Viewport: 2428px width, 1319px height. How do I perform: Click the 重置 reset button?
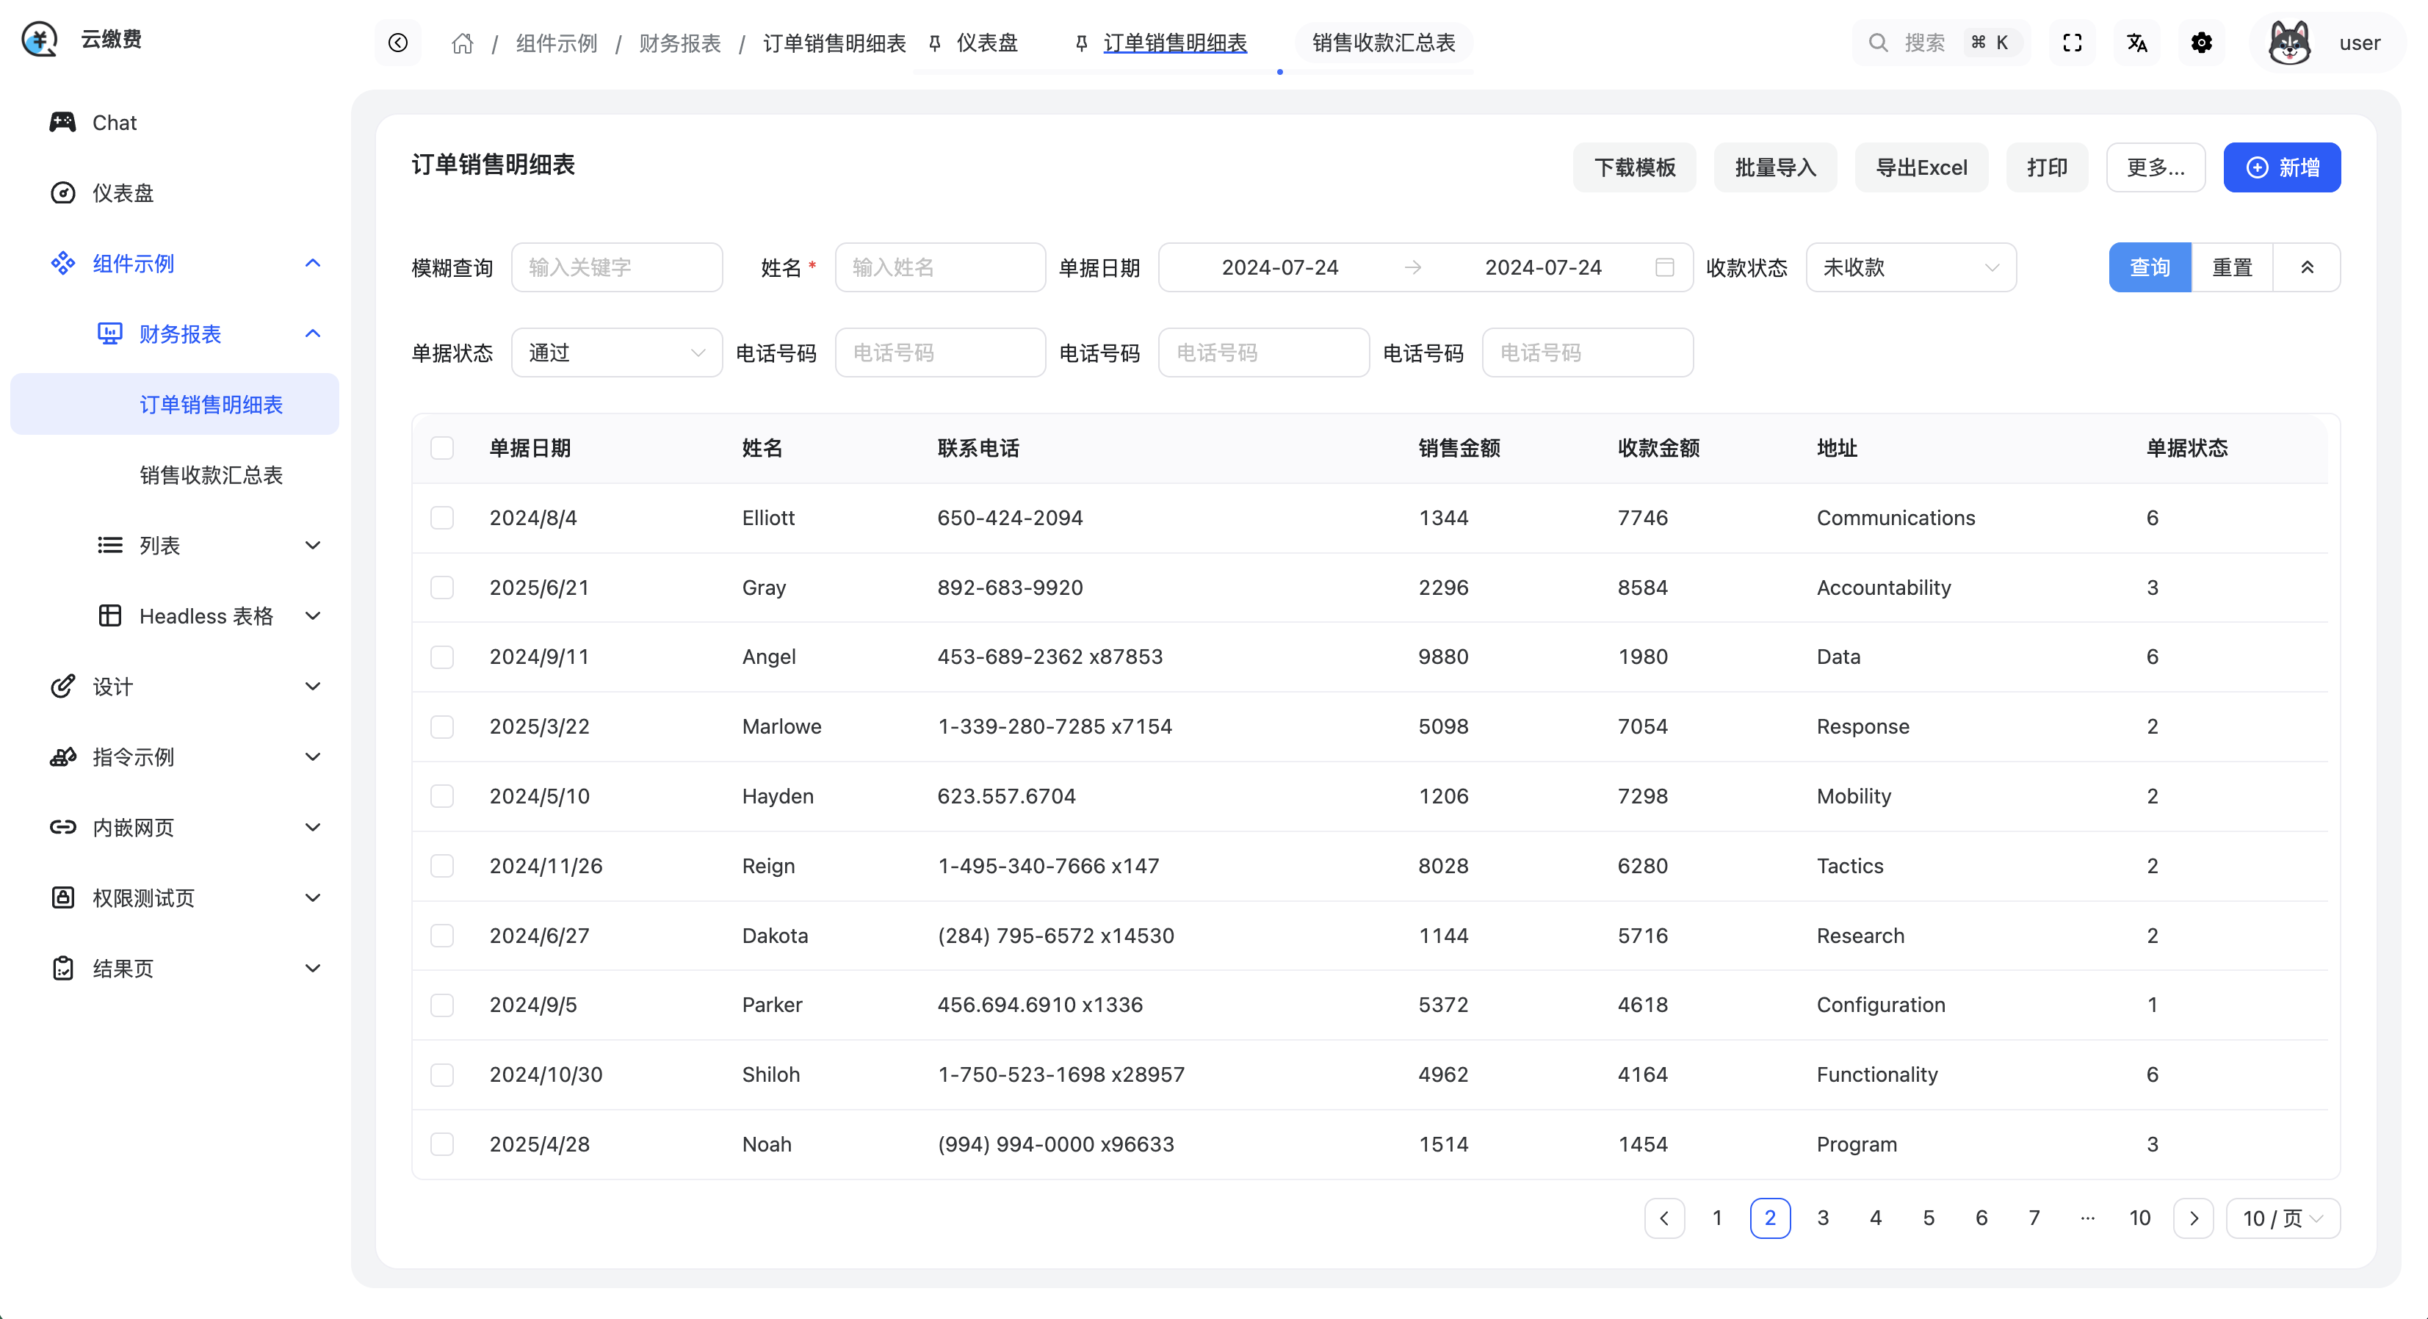coord(2232,267)
